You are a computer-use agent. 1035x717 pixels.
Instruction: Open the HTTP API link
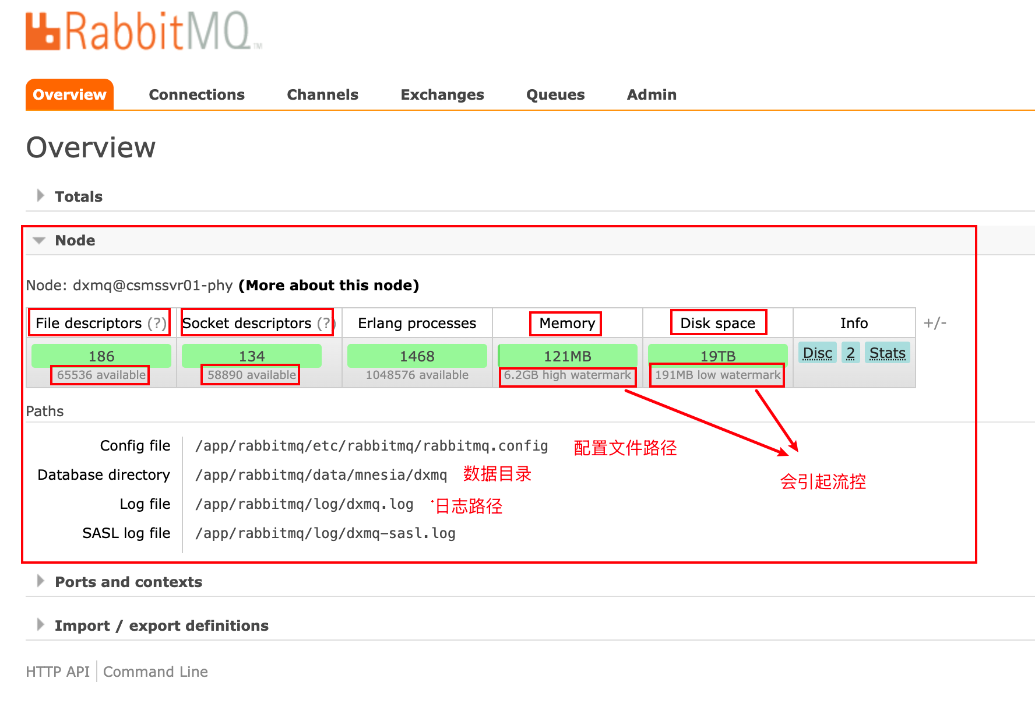pos(58,672)
